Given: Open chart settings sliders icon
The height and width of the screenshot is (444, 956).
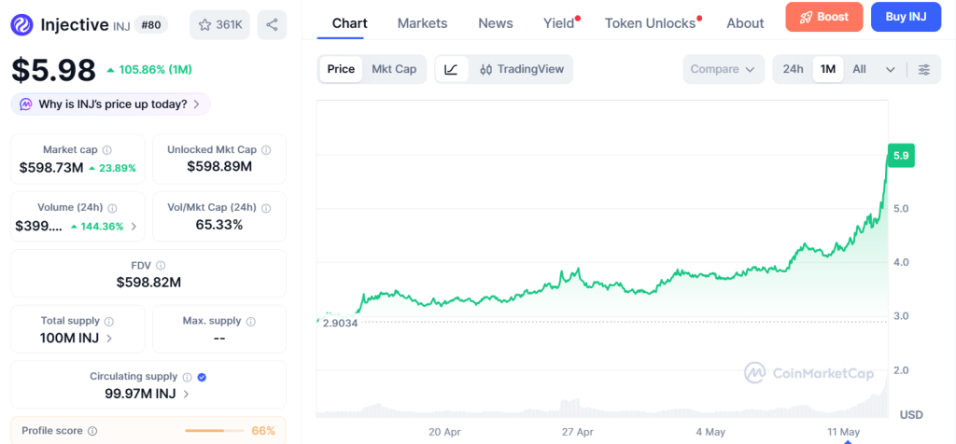Looking at the screenshot, I should tap(924, 69).
